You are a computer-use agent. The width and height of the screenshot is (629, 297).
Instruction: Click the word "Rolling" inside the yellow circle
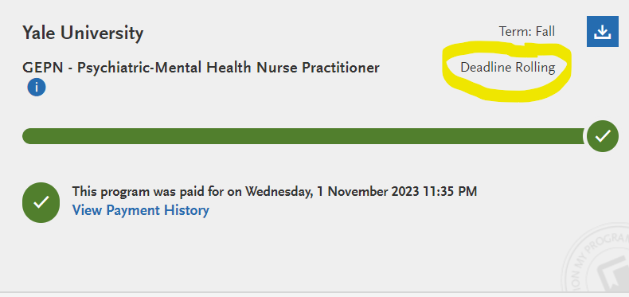[536, 68]
